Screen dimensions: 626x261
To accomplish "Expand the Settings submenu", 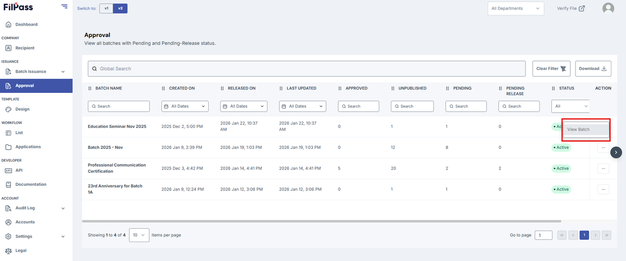I will point(63,236).
